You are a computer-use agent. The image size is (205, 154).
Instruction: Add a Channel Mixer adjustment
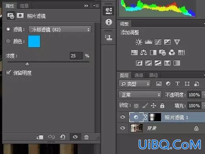pos(172,52)
